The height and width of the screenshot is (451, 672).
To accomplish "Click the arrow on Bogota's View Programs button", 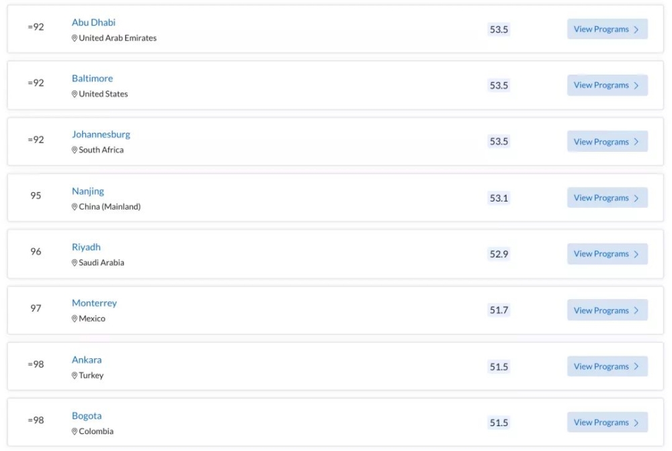I will pos(636,423).
